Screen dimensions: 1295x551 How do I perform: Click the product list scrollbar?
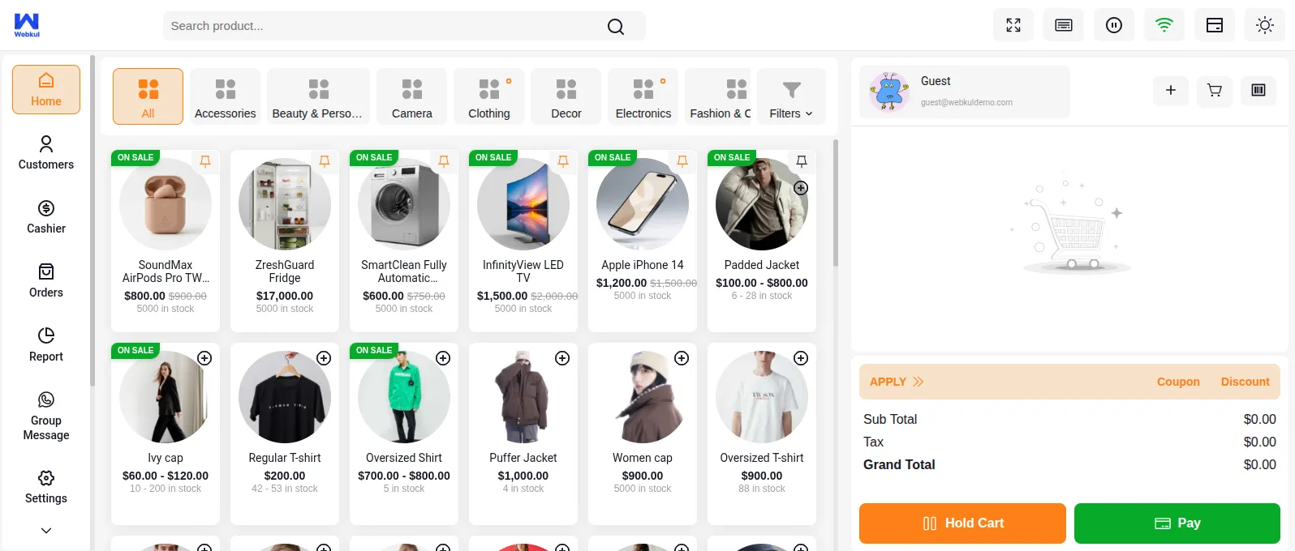836,203
